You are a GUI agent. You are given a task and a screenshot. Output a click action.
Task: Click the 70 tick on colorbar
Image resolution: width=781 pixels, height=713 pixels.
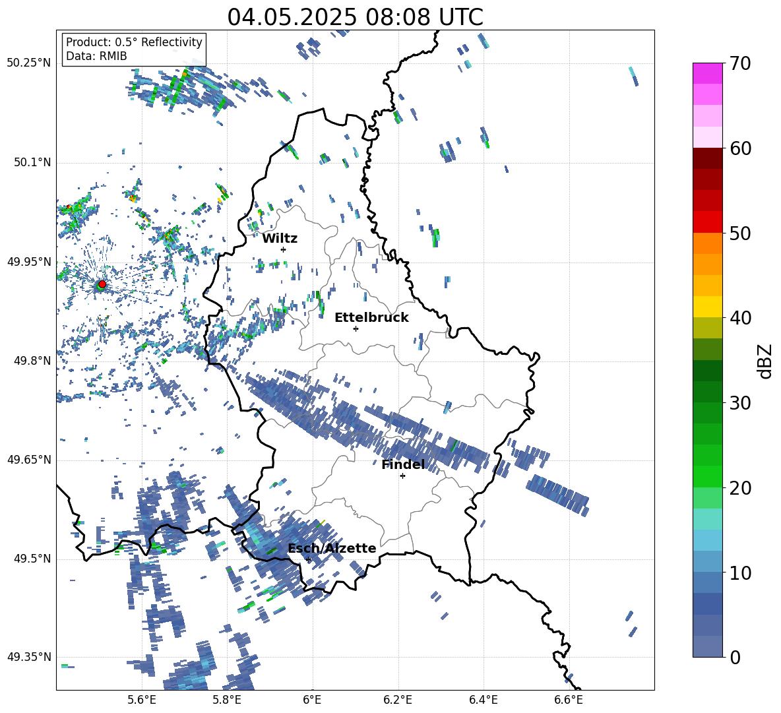pyautogui.click(x=739, y=63)
